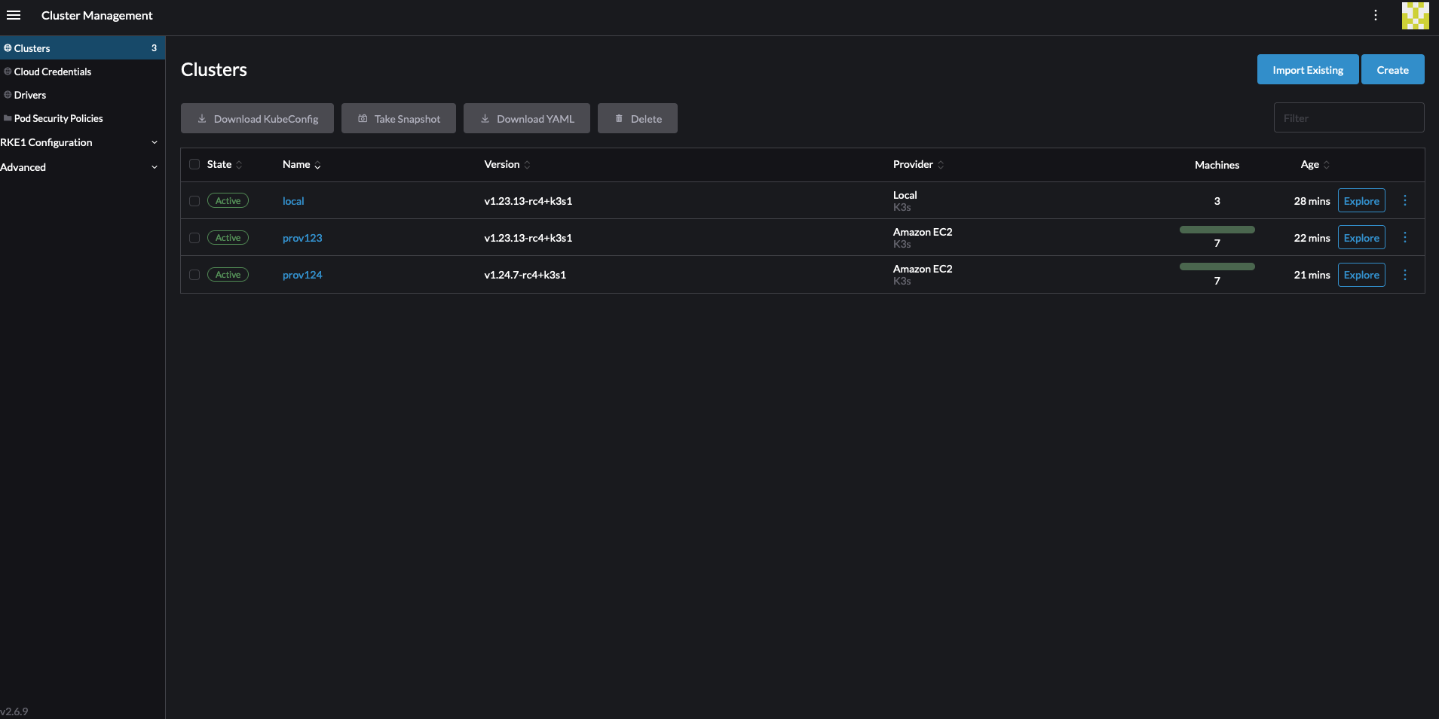Viewport: 1439px width, 719px height.
Task: Click the Create button
Action: pyautogui.click(x=1392, y=69)
